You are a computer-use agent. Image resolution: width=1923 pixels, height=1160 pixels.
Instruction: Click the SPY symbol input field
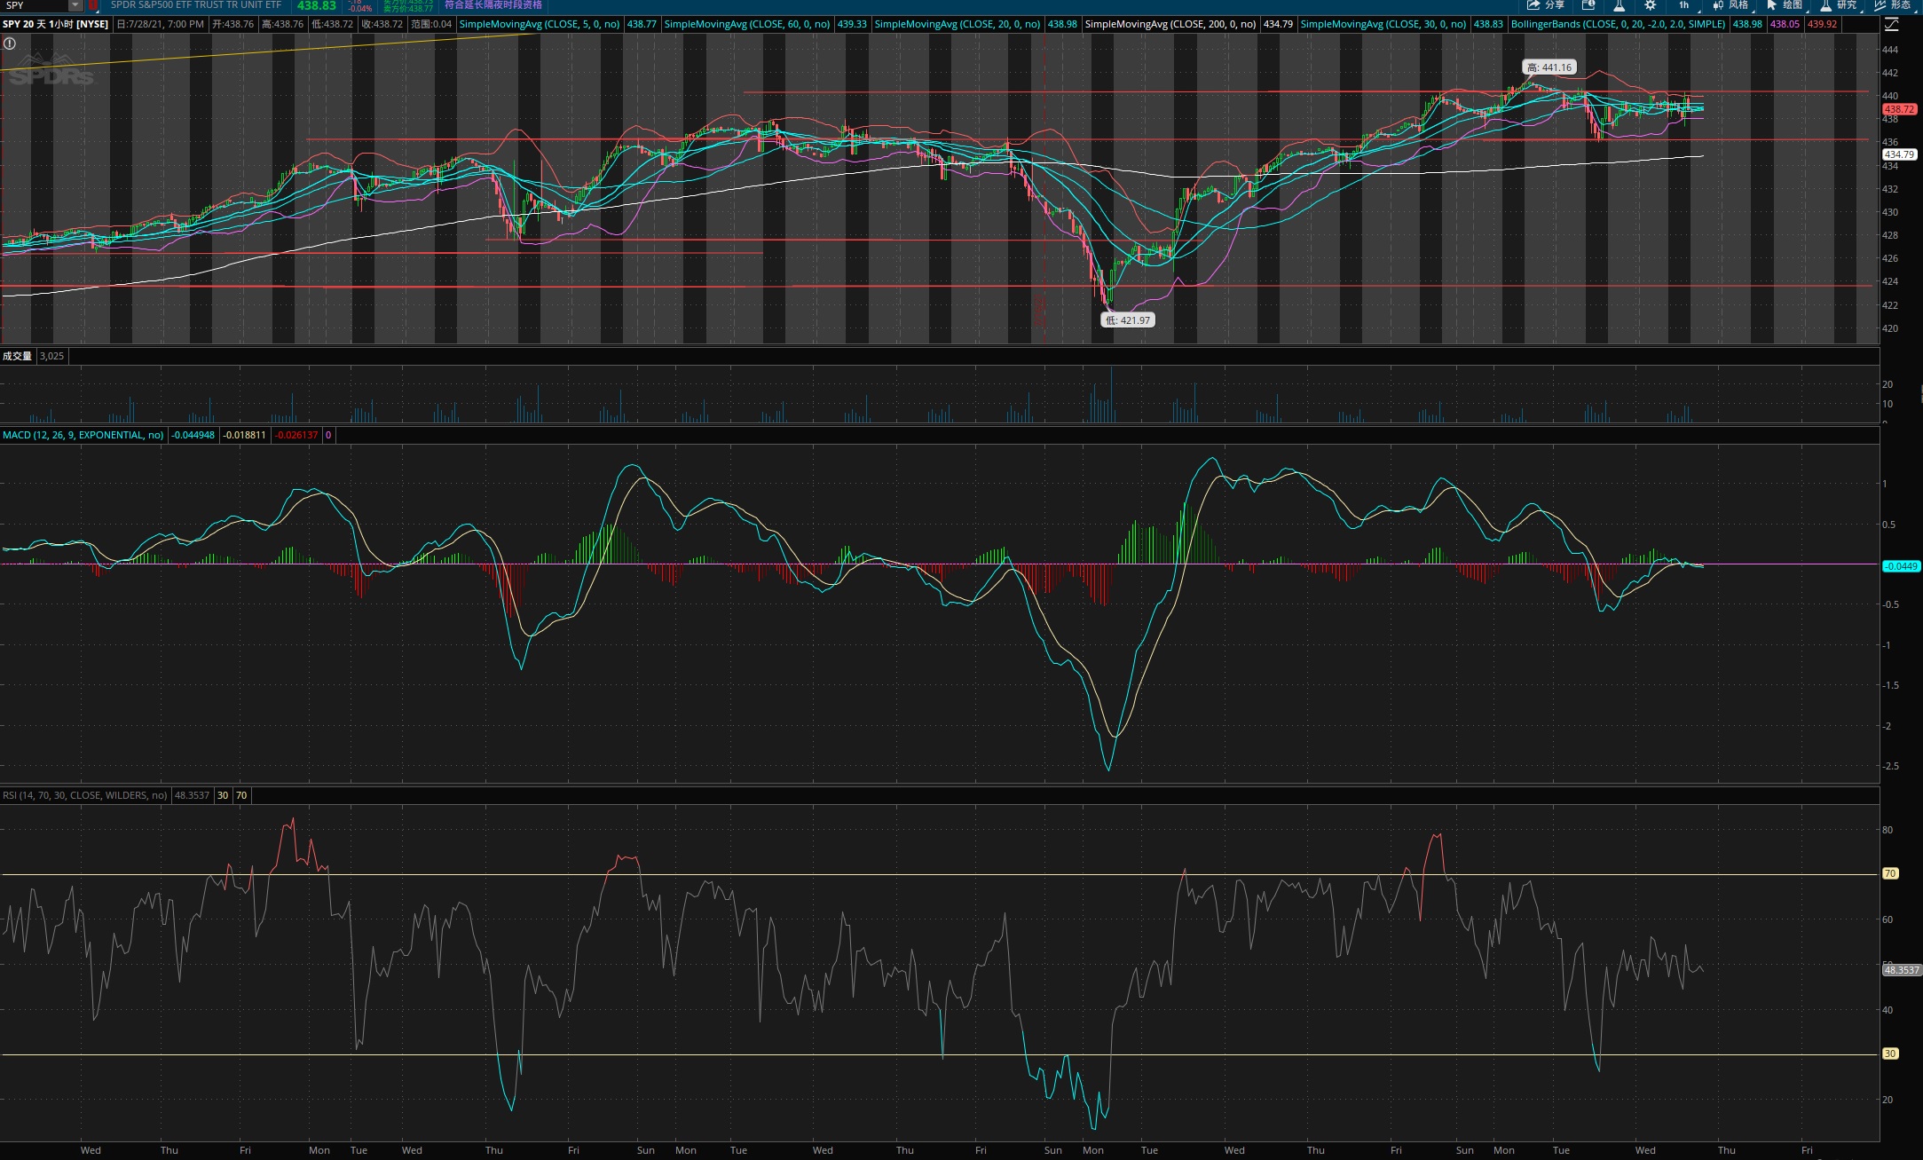(x=34, y=5)
